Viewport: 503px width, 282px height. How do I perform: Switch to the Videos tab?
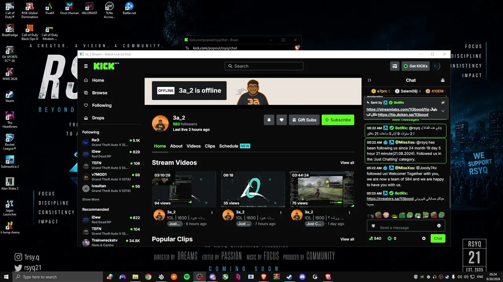[x=194, y=146]
